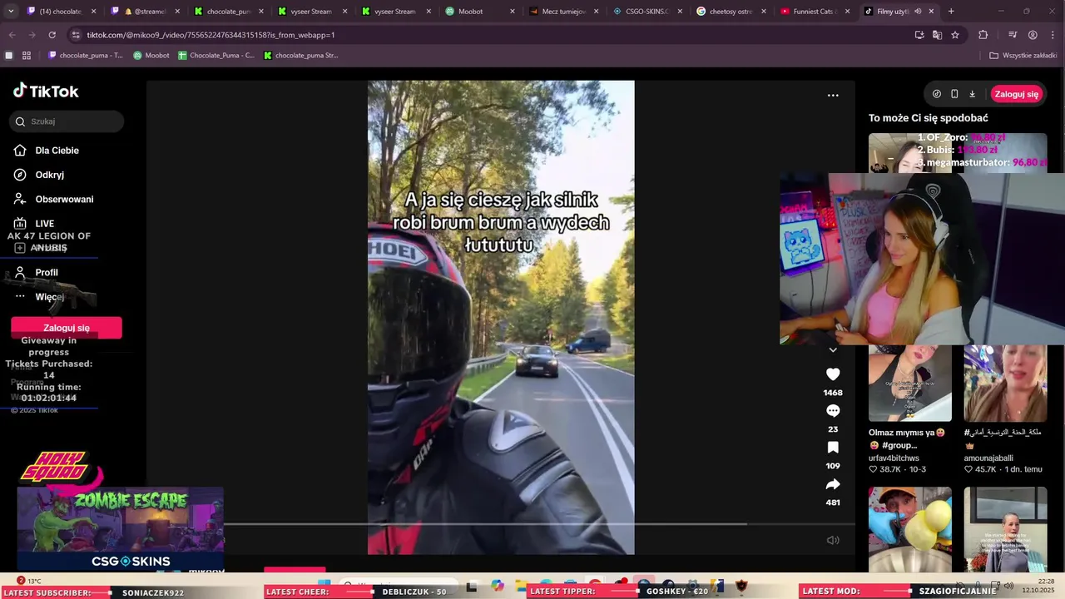Click the Zaloguj się button in left sidebar

(x=67, y=328)
